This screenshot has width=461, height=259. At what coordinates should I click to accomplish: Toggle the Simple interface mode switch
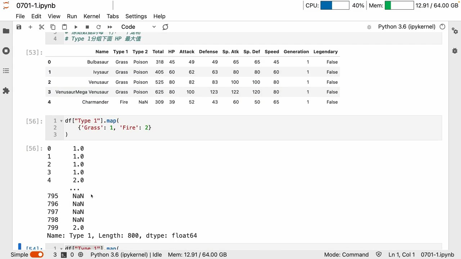[x=37, y=255]
